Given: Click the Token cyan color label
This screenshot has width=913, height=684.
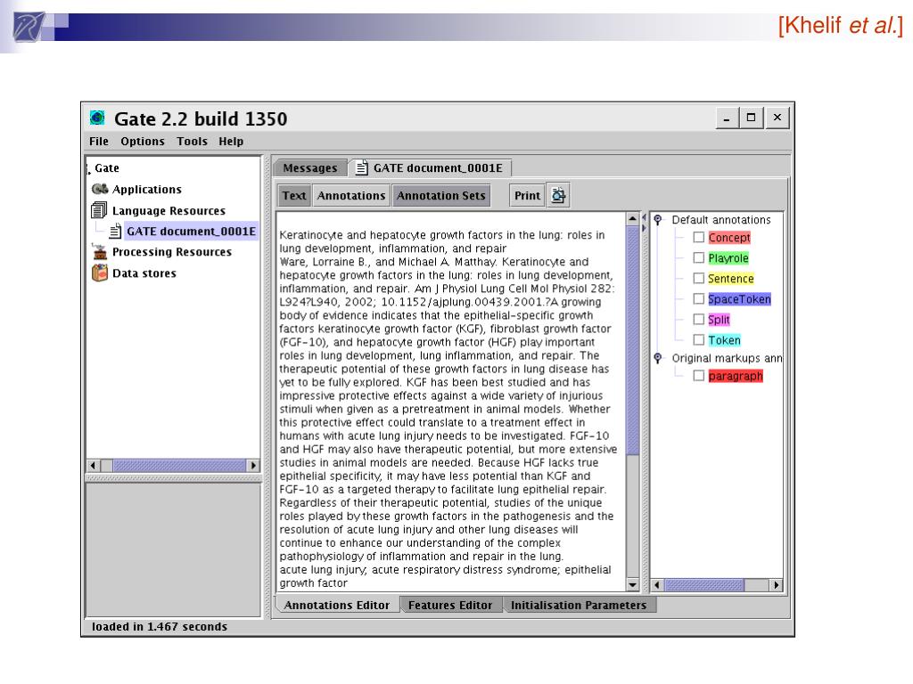Looking at the screenshot, I should pyautogui.click(x=724, y=340).
